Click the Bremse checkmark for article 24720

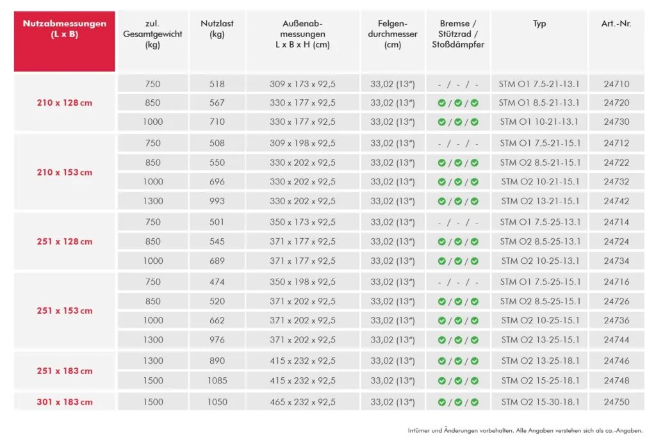click(x=442, y=103)
